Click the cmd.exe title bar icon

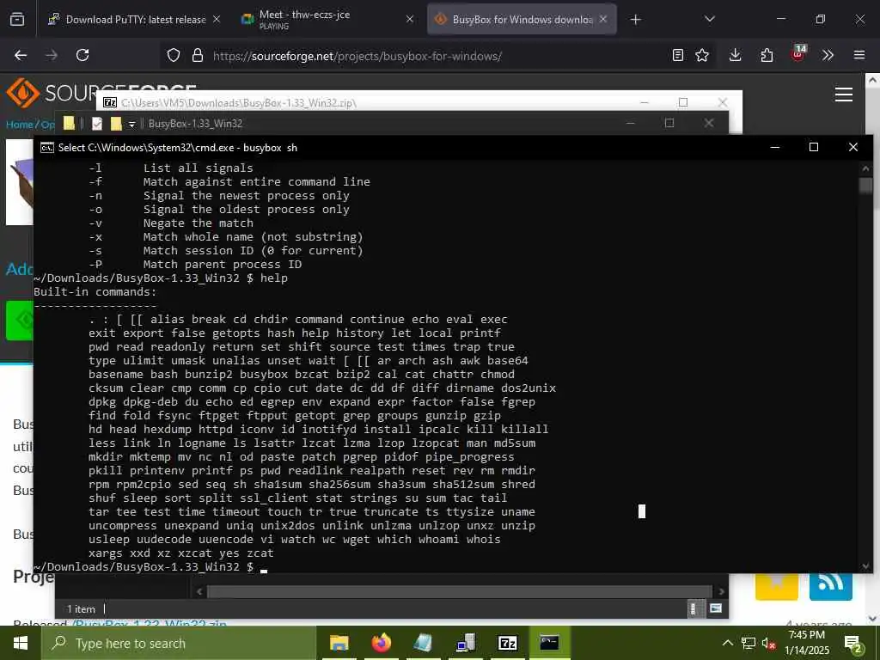47,148
